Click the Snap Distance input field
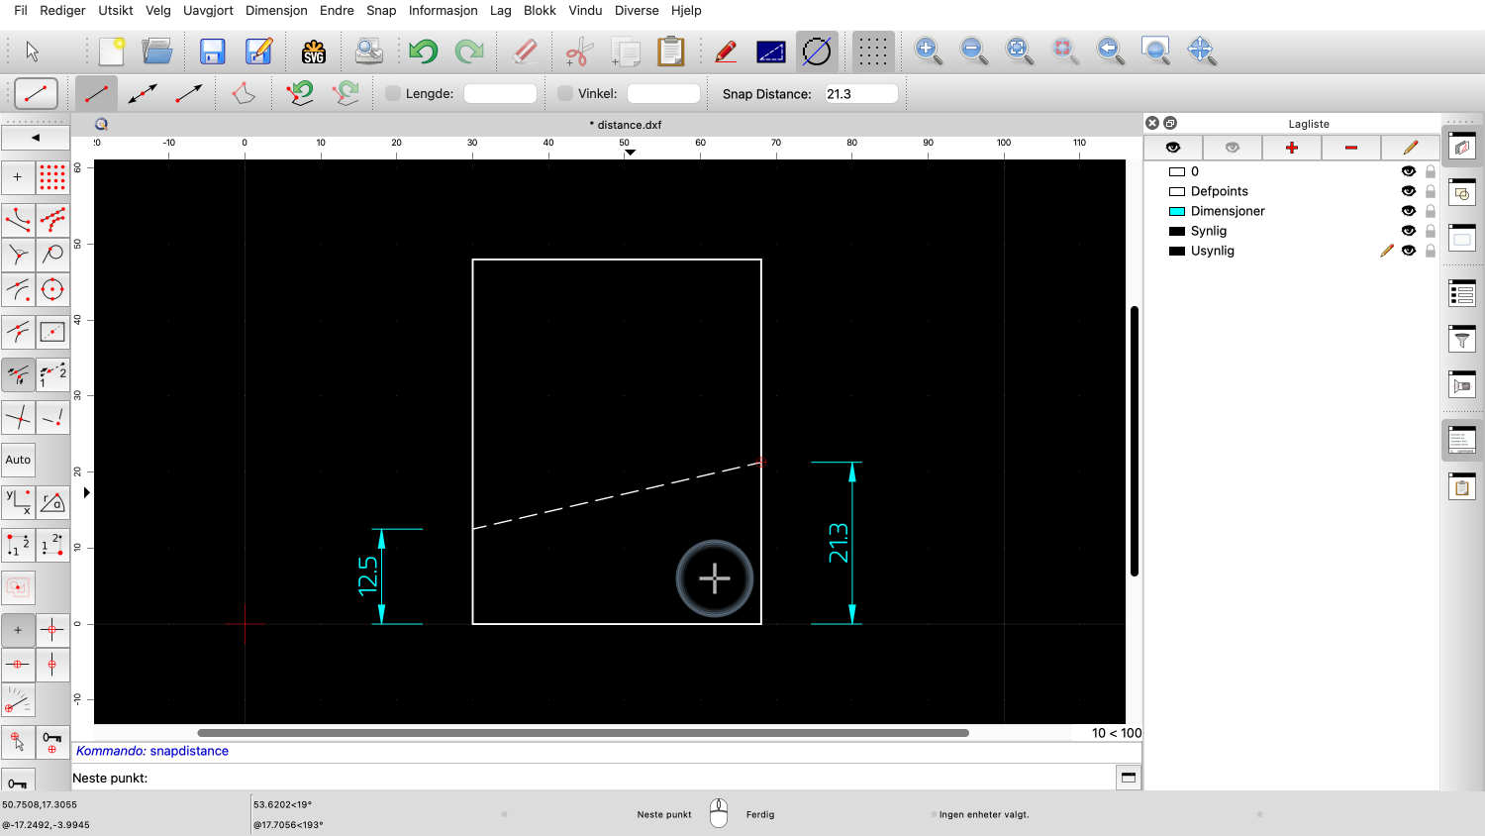The height and width of the screenshot is (836, 1485). pos(860,94)
